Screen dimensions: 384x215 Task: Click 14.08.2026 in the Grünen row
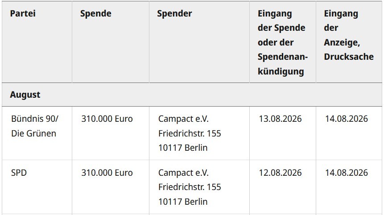click(x=346, y=119)
